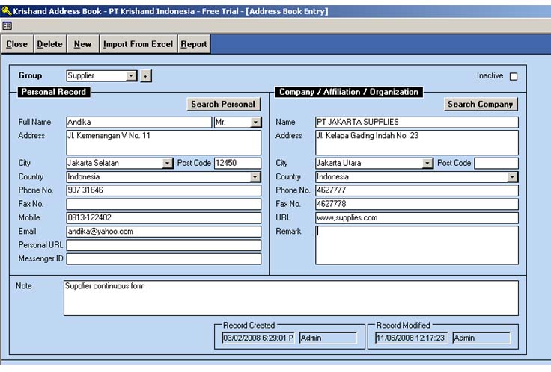Click the Note label

tap(23, 286)
